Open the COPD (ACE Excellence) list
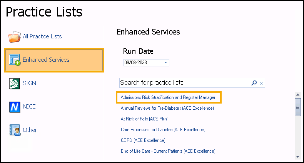The width and height of the screenshot is (304, 163). pos(143,140)
